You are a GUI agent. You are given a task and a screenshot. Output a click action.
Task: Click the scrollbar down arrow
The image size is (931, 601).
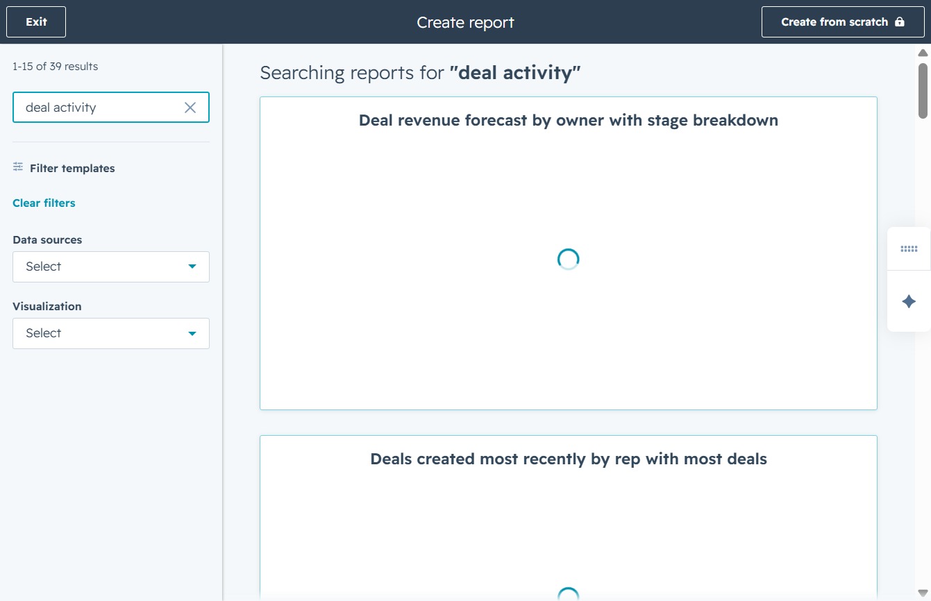[923, 593]
